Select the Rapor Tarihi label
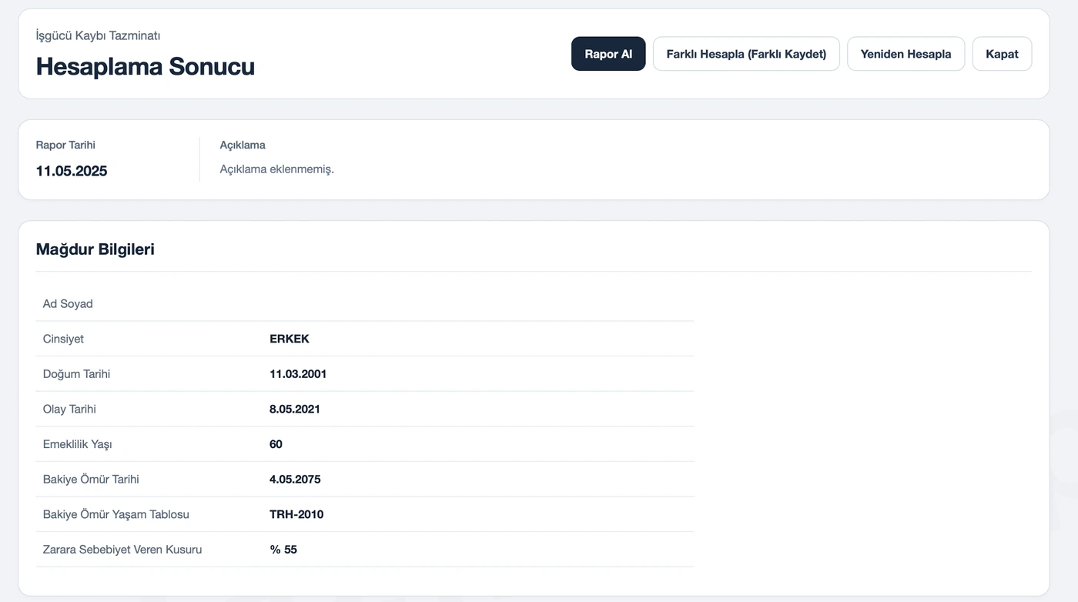The height and width of the screenshot is (602, 1078). click(65, 145)
